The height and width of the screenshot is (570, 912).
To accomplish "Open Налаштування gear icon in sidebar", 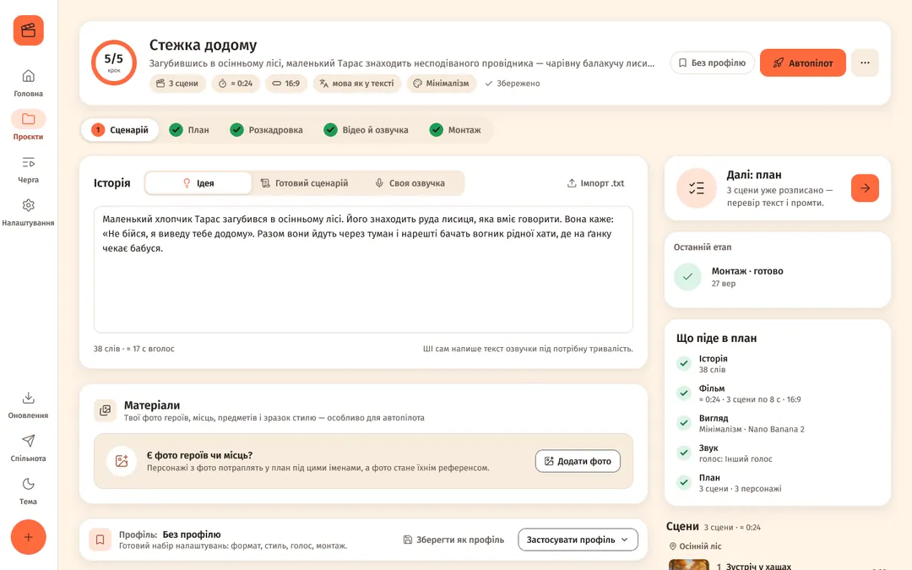I will [x=28, y=205].
